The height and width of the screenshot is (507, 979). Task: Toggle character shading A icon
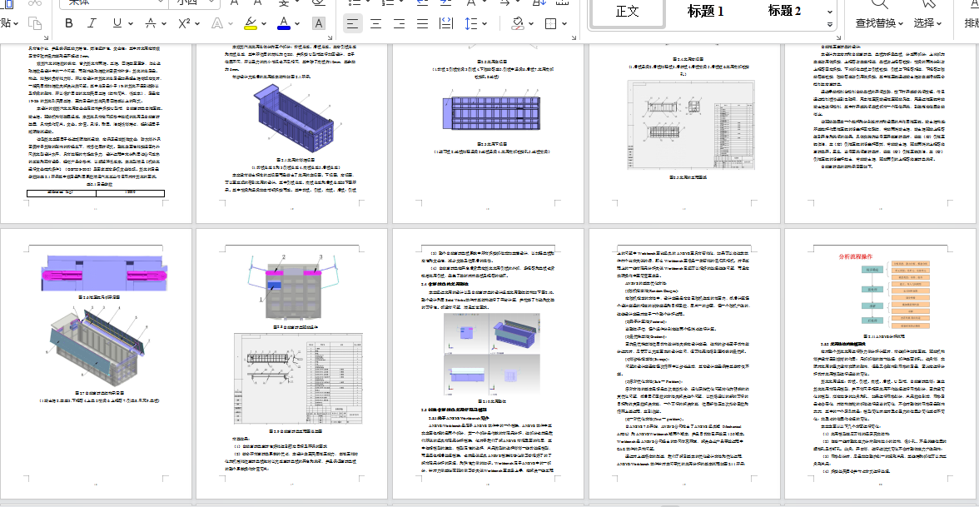click(318, 23)
